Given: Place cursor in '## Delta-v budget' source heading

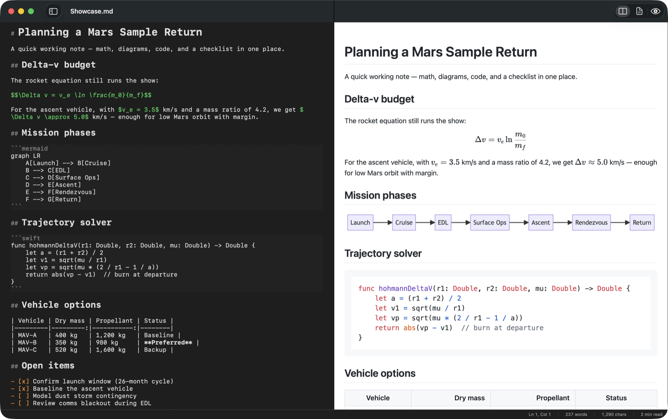Looking at the screenshot, I should [53, 65].
